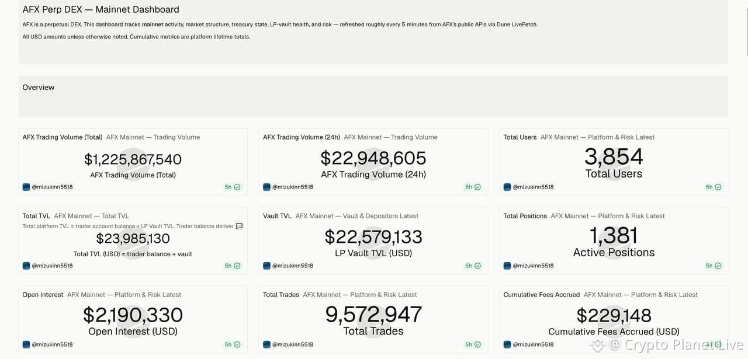Image resolution: width=748 pixels, height=359 pixels.
Task: Click 'AFX Mainnet — Total TVL' query name
Action: click(92, 216)
